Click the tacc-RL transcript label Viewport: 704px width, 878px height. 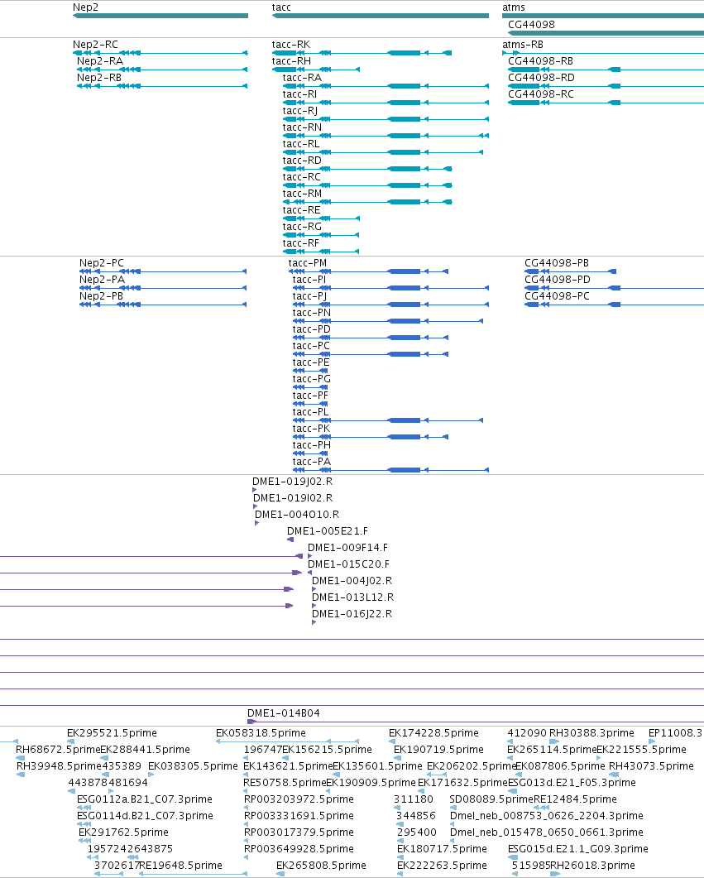point(301,144)
